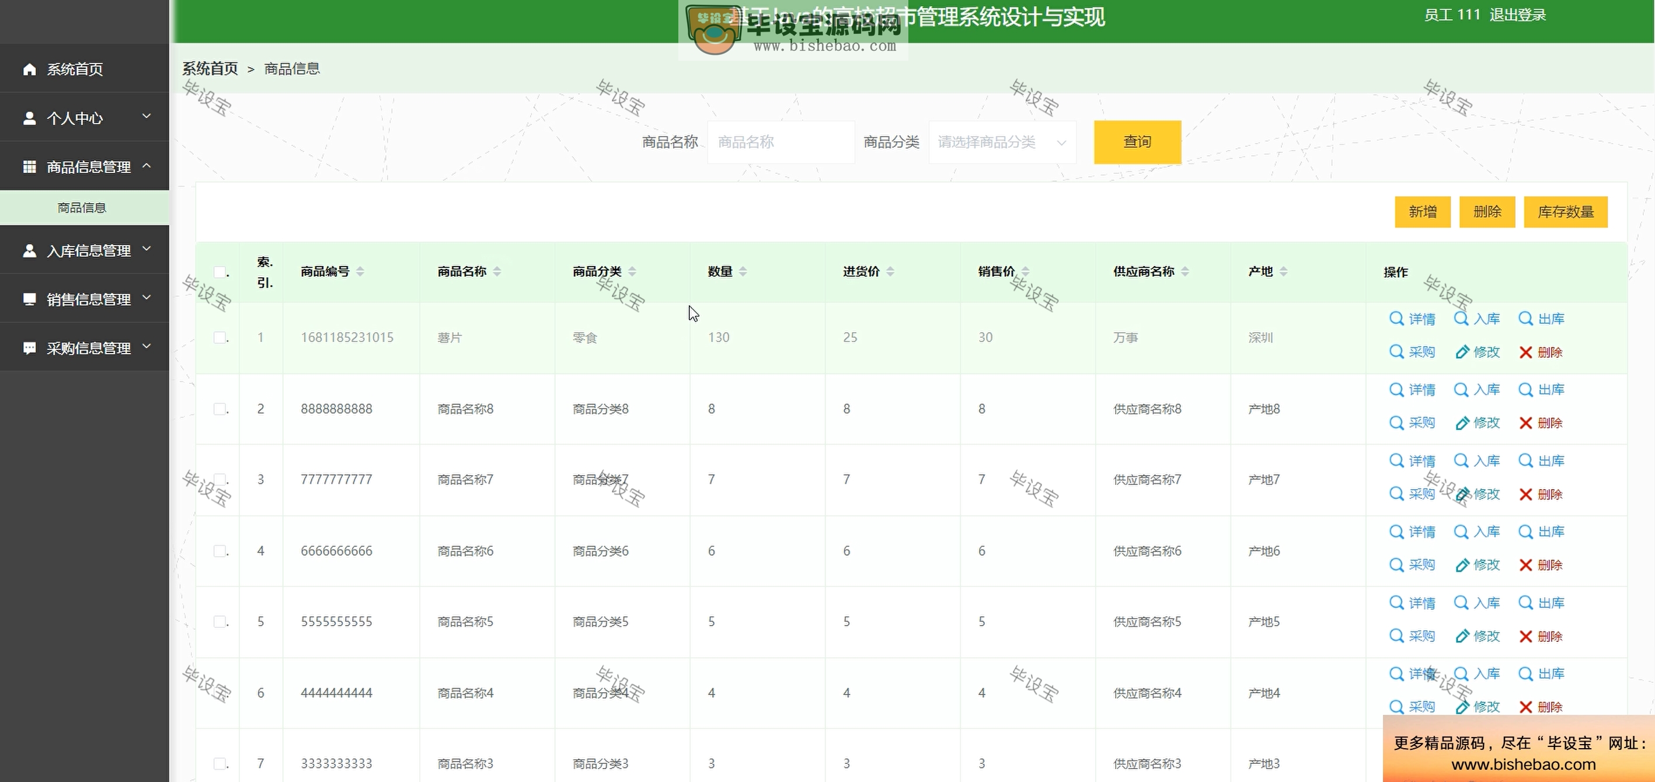Click 出库 for 商品名称5

pyautogui.click(x=1541, y=603)
